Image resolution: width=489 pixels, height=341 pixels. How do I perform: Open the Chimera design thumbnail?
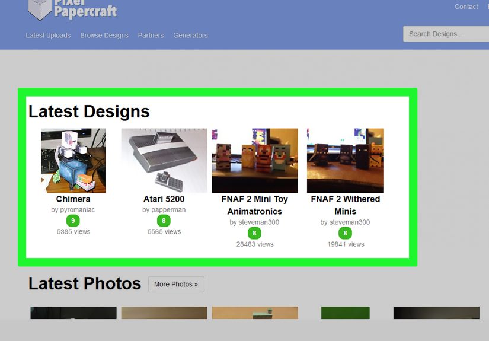coord(73,160)
